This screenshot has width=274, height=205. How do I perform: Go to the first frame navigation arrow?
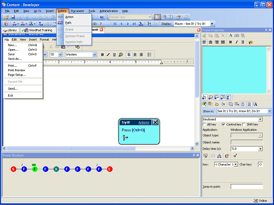(x=115, y=24)
